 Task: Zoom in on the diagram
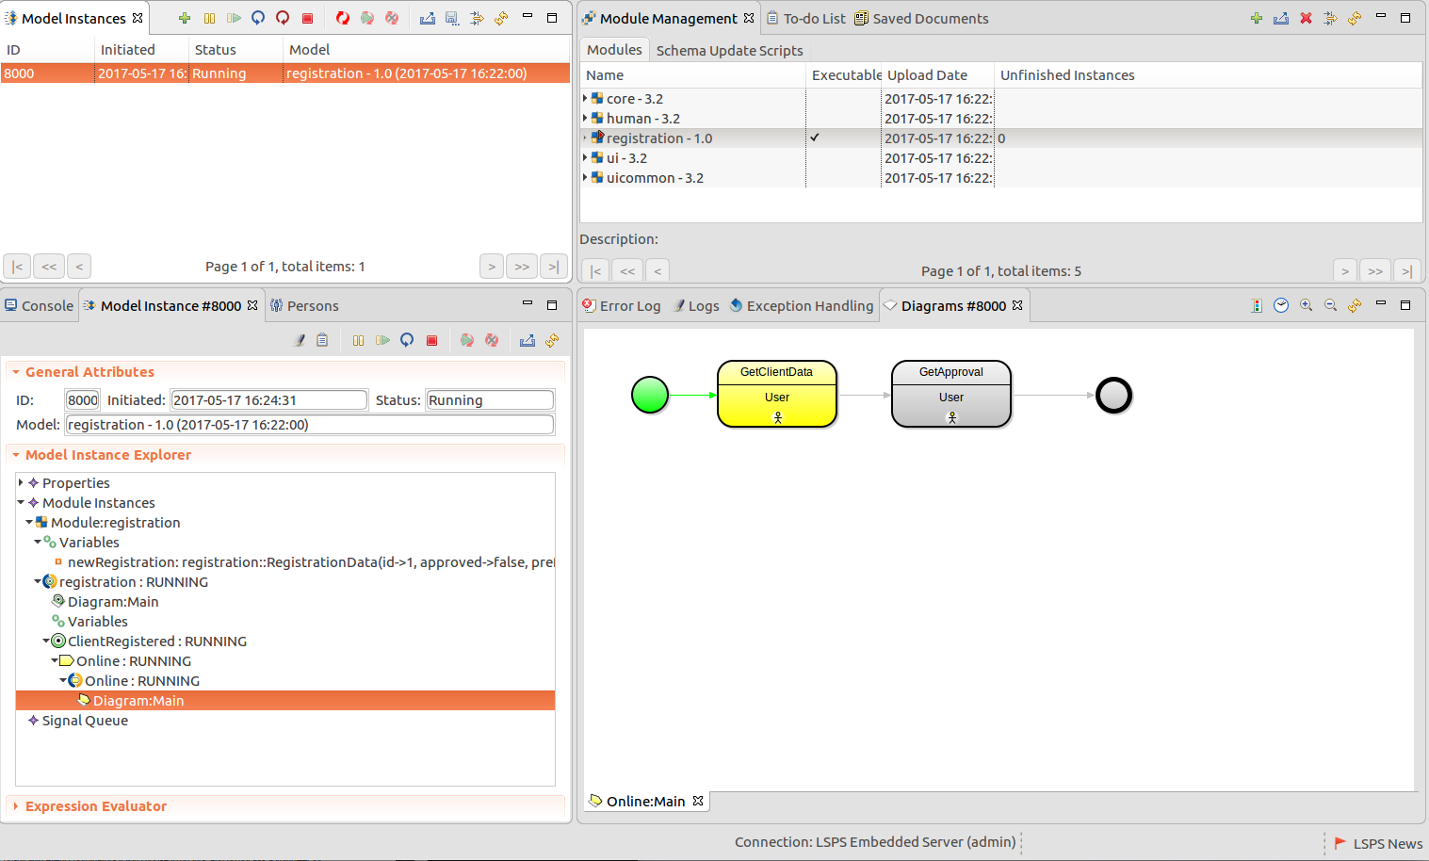pyautogui.click(x=1306, y=305)
